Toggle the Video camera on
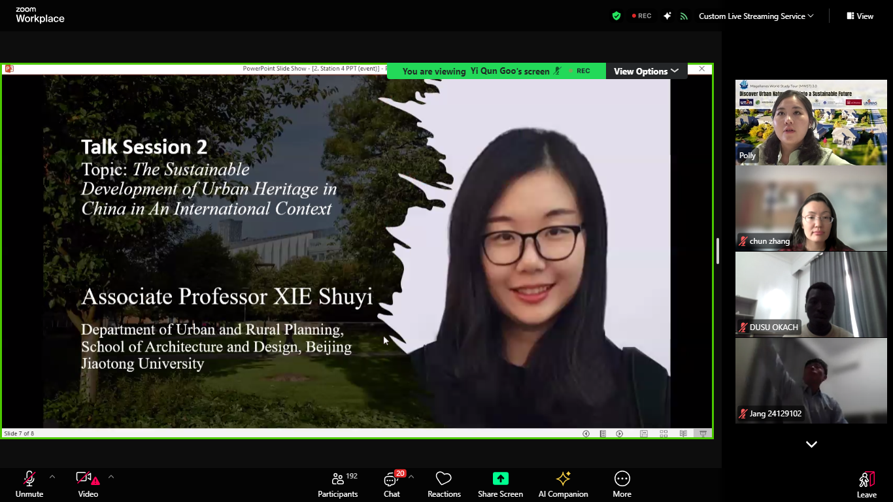This screenshot has height=502, width=893. tap(88, 484)
